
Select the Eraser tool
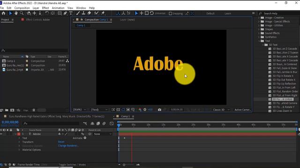[89, 13]
